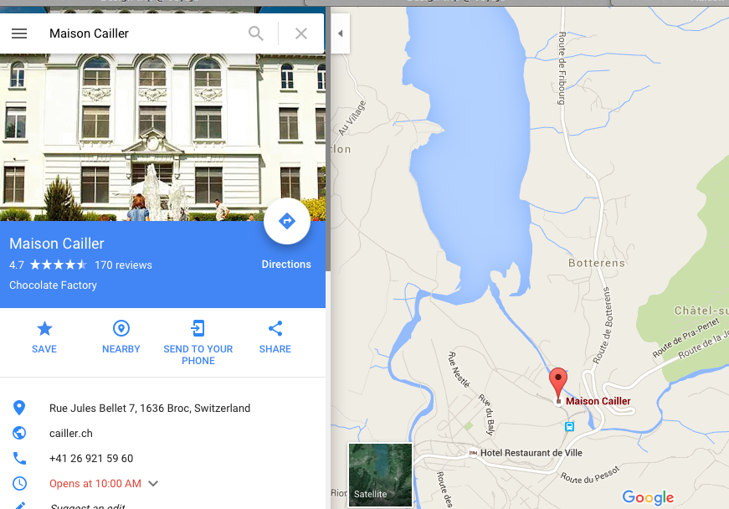729x509 pixels.
Task: Save Maison Cailler with star icon
Action: coord(44,329)
